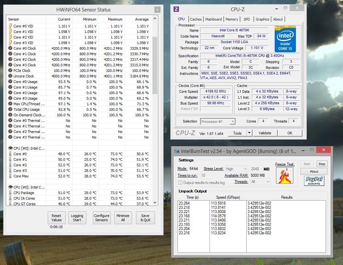The image size is (343, 265).
Task: Select the 114.0579 GFlops speed value
Action: click(218, 216)
